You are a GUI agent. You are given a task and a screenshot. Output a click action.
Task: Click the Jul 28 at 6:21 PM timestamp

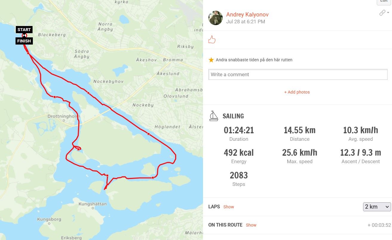tap(245, 22)
